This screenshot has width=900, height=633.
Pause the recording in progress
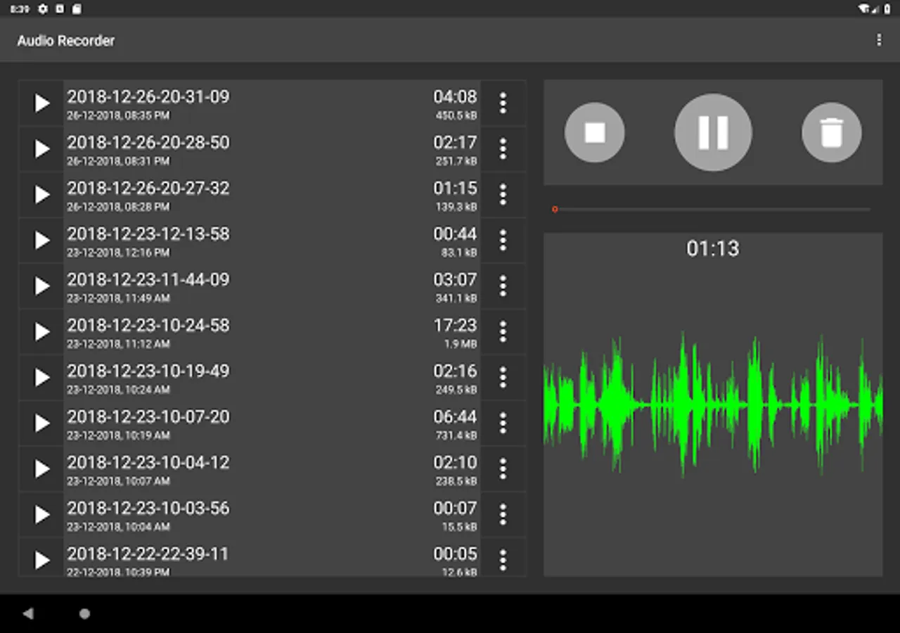pyautogui.click(x=713, y=132)
